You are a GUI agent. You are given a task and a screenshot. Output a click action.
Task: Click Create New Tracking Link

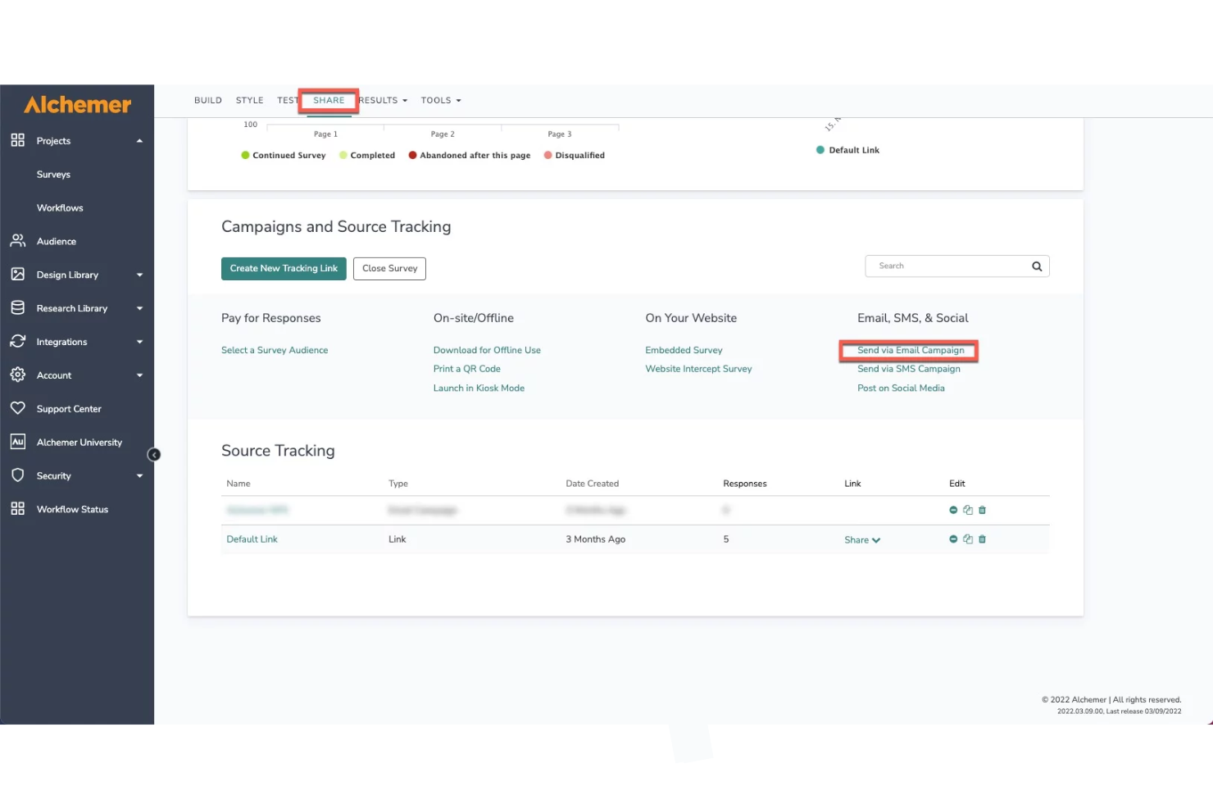(284, 268)
